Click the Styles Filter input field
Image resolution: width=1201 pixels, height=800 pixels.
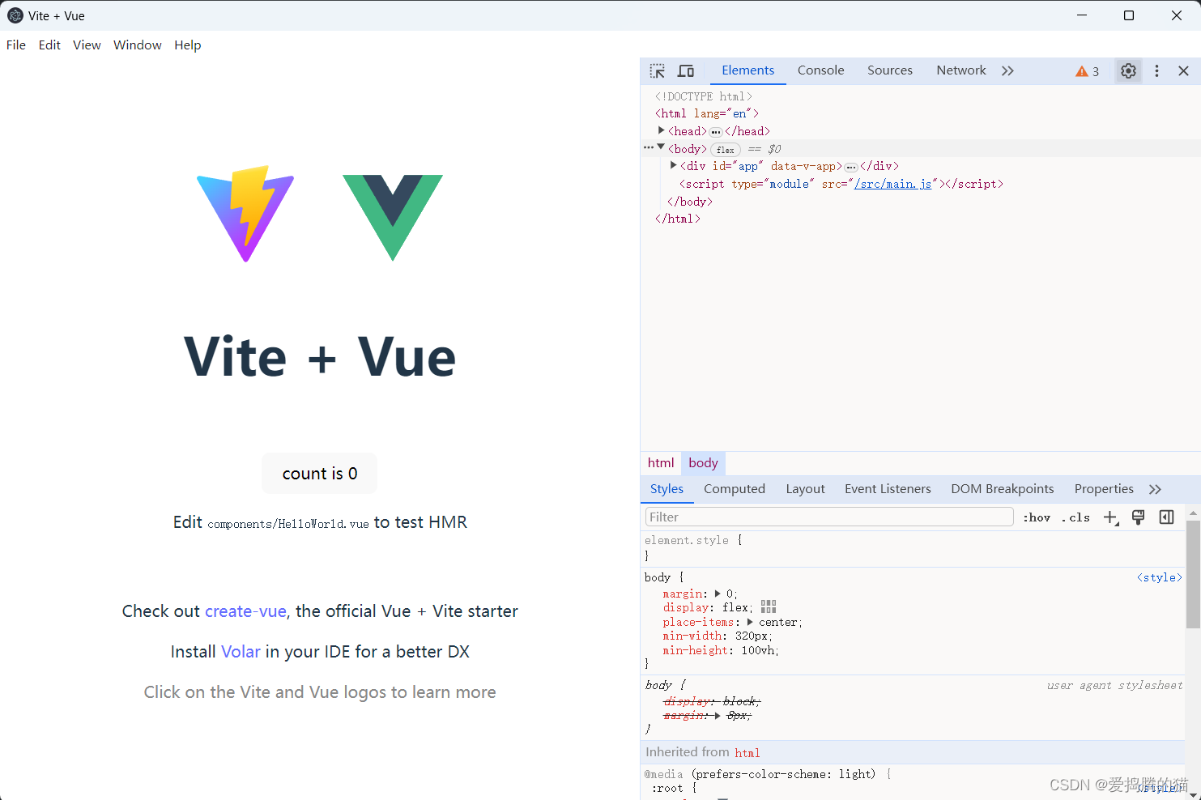(829, 517)
